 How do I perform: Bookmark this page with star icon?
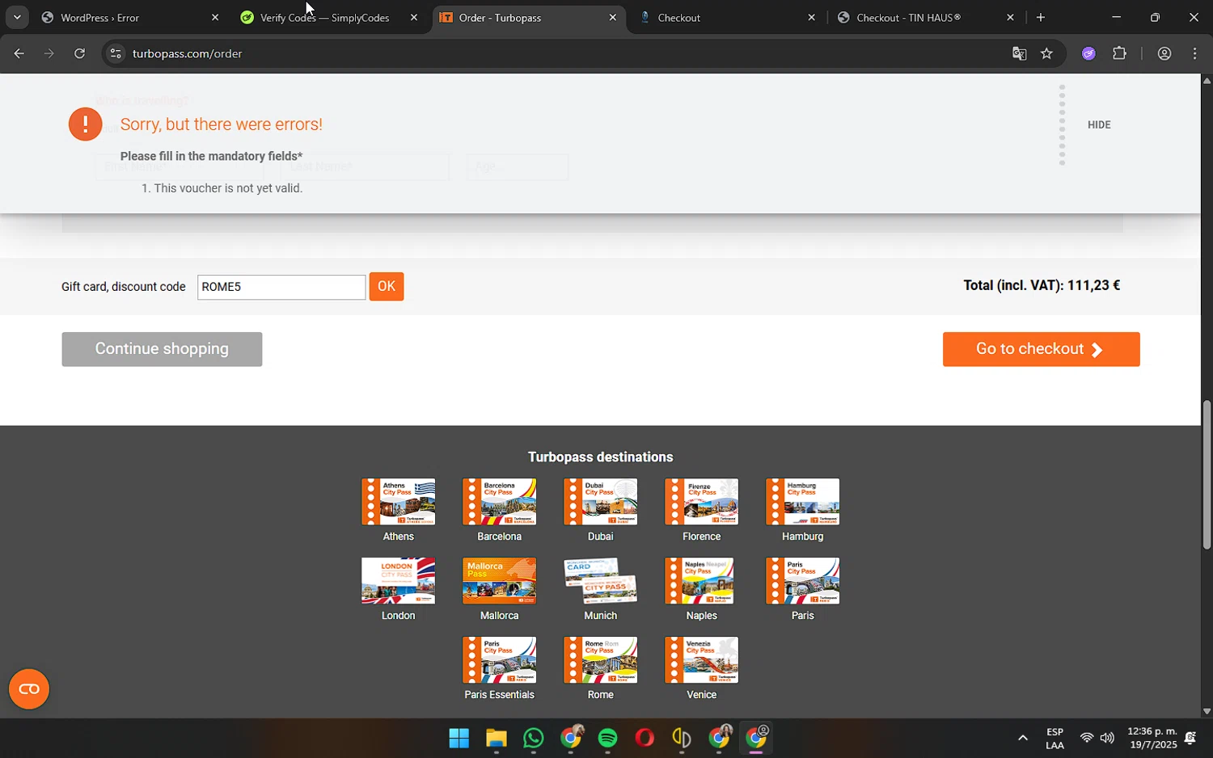[1047, 53]
